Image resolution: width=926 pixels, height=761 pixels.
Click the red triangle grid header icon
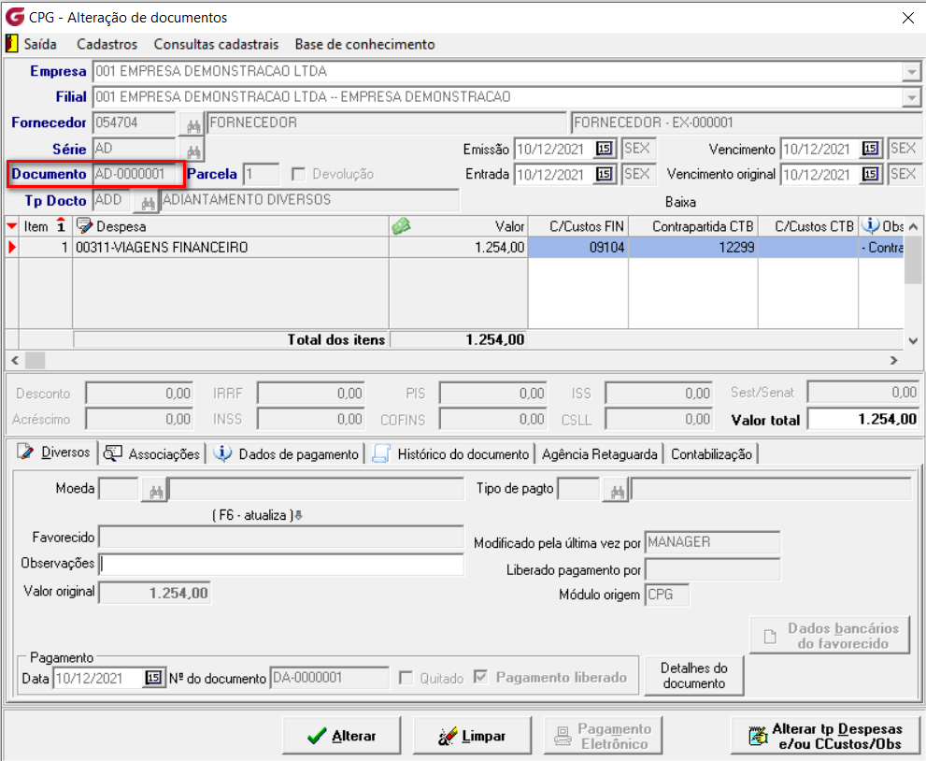[x=12, y=226]
